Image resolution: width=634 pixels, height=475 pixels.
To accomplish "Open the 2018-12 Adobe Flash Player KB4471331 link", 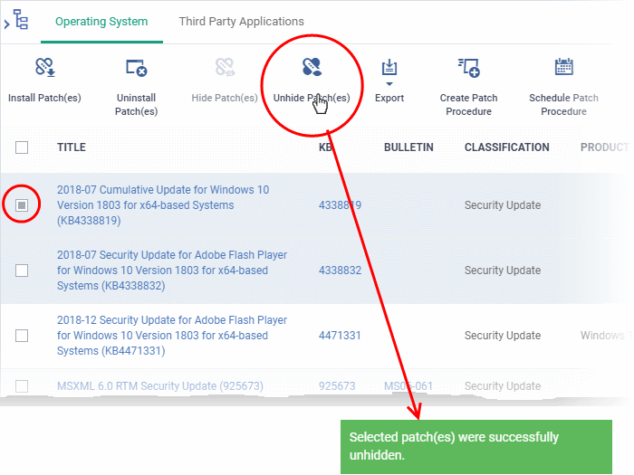I will pos(172,336).
